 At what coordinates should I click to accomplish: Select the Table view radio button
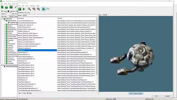(x=28, y=93)
